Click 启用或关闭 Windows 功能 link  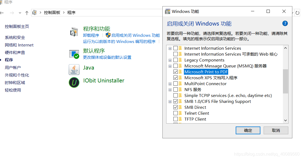[x=136, y=35]
